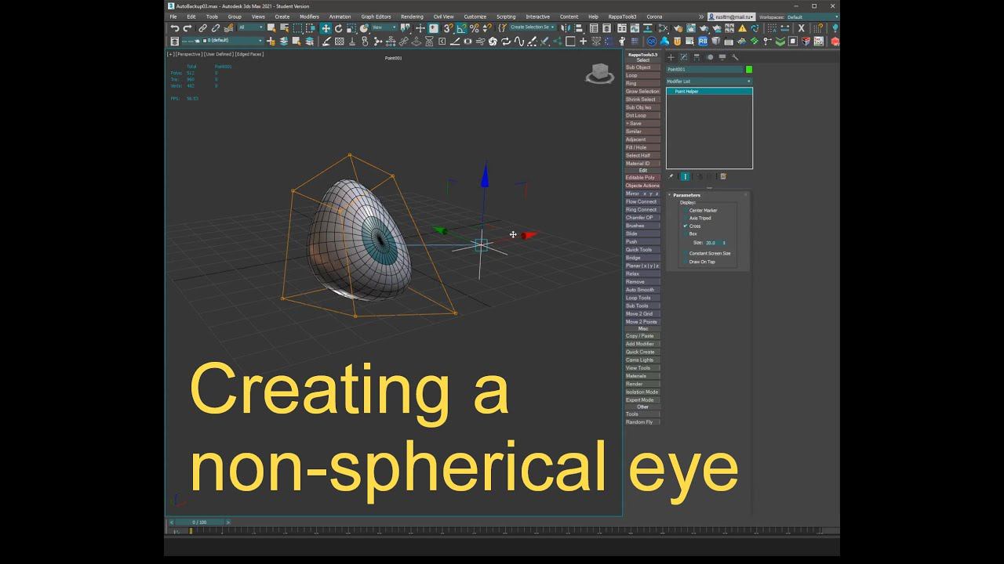
Task: Click the Quick Create button
Action: (x=642, y=352)
